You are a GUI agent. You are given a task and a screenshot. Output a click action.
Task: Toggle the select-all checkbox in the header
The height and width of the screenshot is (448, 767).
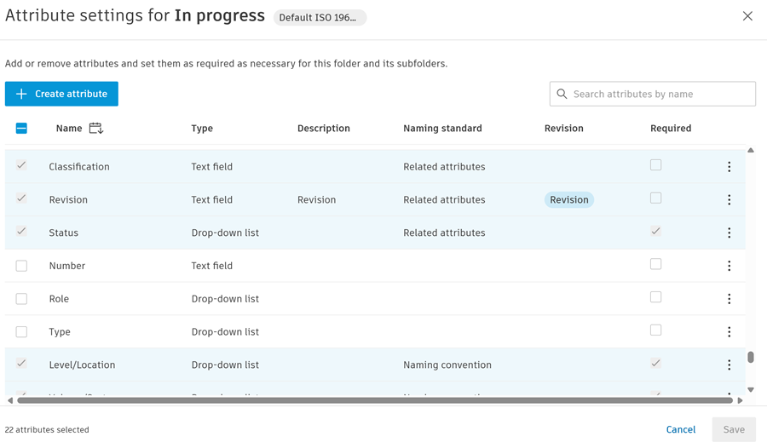coord(21,129)
